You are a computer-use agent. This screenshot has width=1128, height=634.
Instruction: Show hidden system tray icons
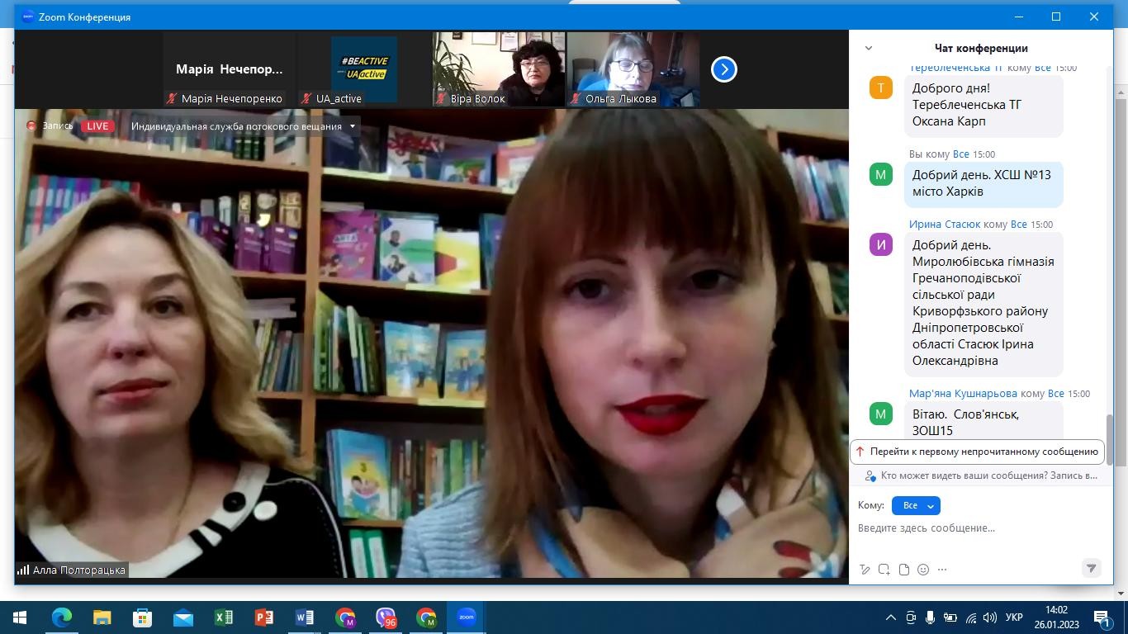[x=890, y=617]
